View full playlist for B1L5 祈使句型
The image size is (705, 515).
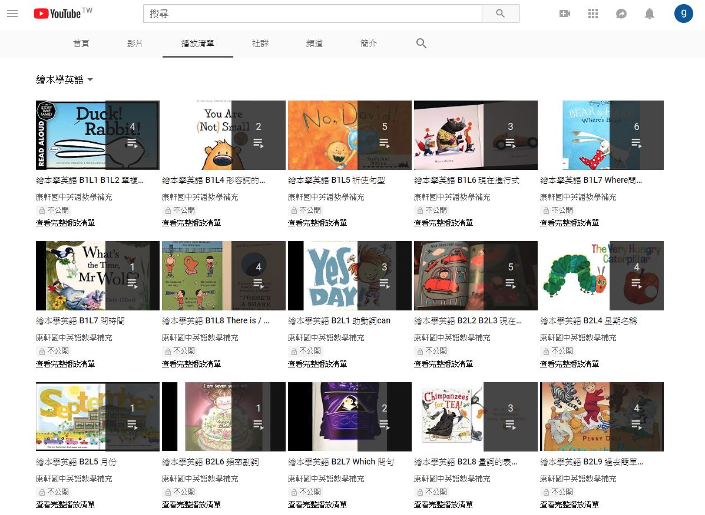pos(317,223)
